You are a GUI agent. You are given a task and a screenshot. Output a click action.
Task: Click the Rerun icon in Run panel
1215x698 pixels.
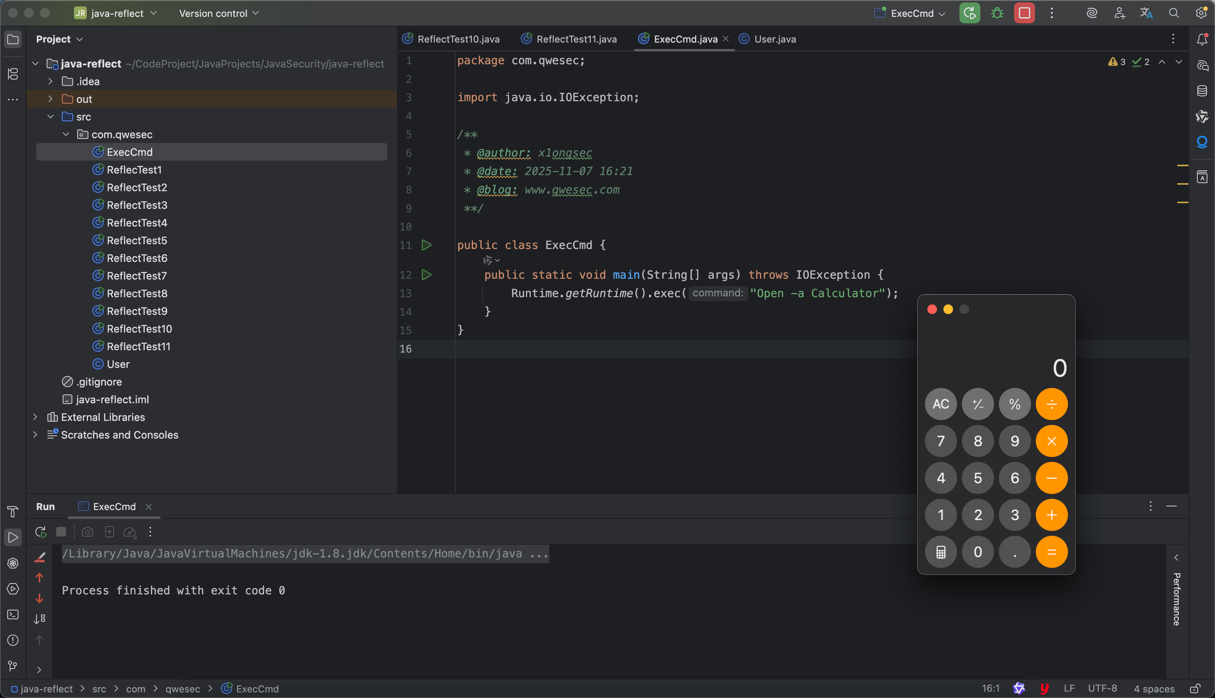click(41, 532)
